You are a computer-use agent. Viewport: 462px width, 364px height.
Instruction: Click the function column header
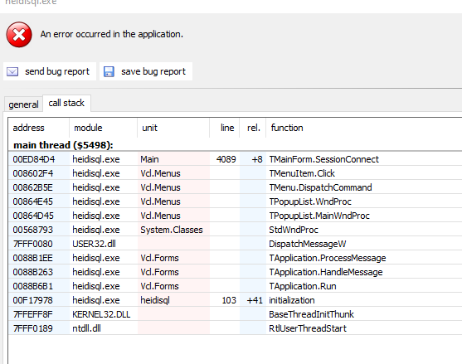[x=287, y=128]
